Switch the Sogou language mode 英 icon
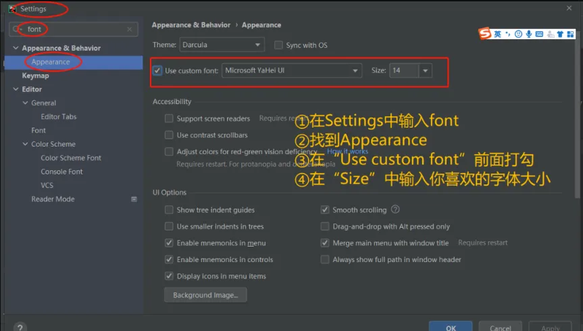The height and width of the screenshot is (331, 583). pos(497,34)
